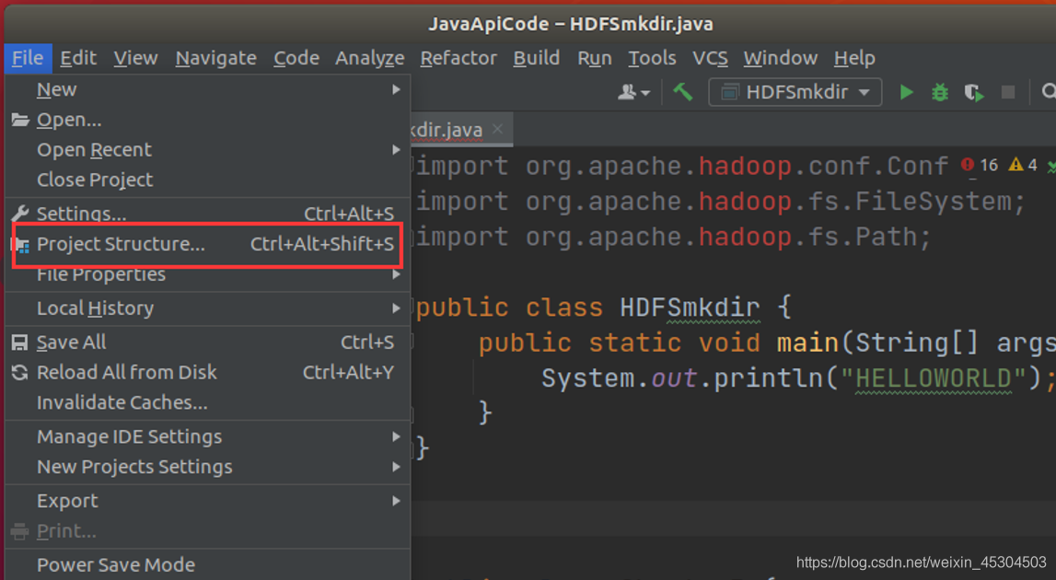Choose Project Structure...

tap(207, 244)
